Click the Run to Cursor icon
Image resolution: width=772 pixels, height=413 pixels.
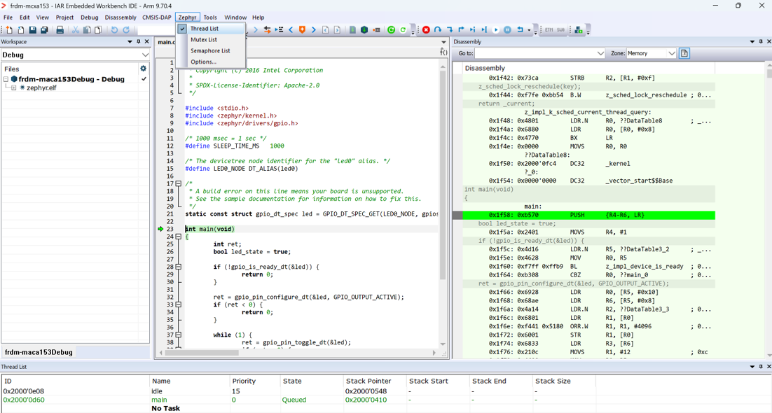[x=484, y=30]
